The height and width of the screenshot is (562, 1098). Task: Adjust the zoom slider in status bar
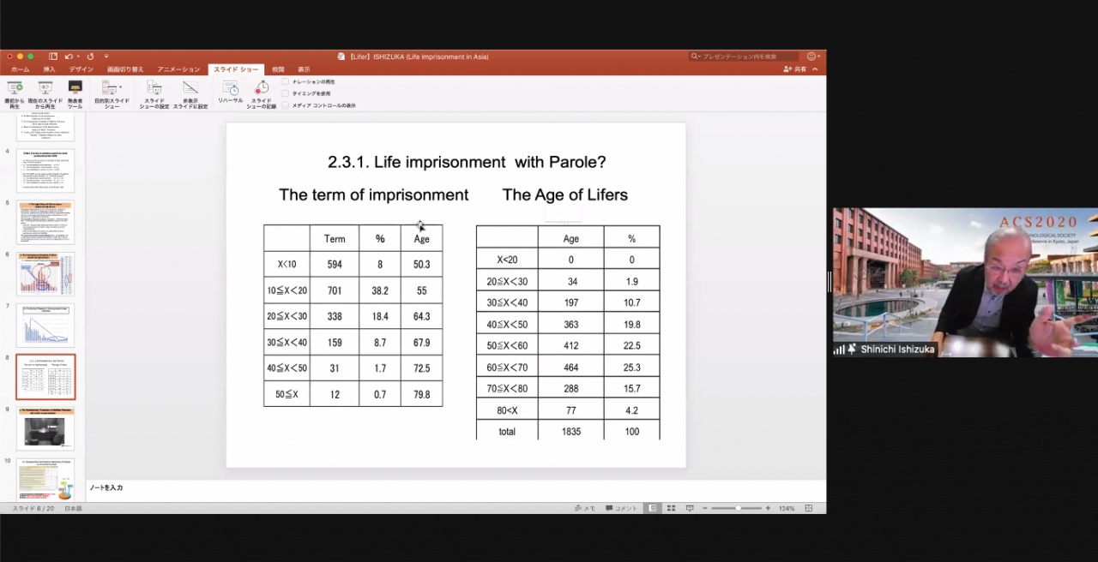click(738, 508)
